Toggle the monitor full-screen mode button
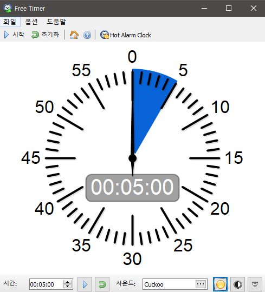Screen dimensions: 265x292 click(255, 284)
